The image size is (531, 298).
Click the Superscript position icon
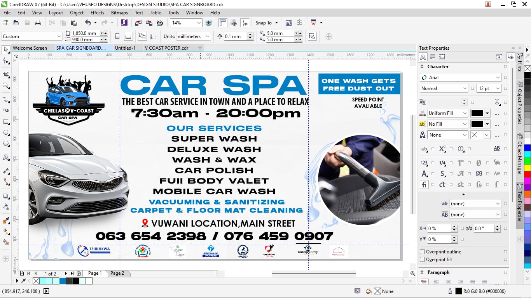442,149
